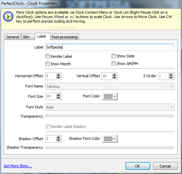Viewport: 182px width, 174px height.
Task: Toggle the Show Date checkbox
Action: click(x=113, y=56)
